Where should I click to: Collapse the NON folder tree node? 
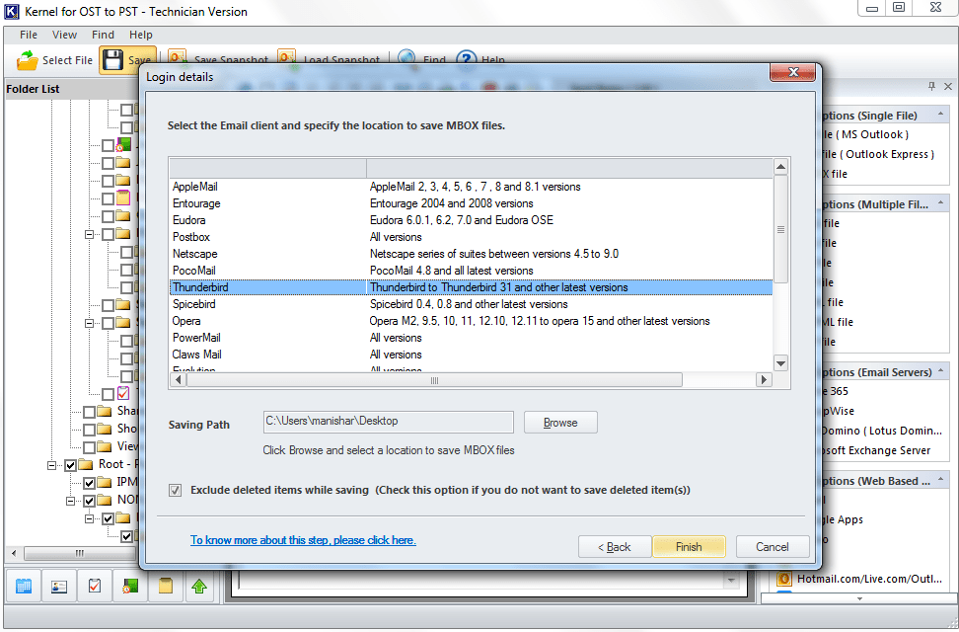click(x=70, y=501)
